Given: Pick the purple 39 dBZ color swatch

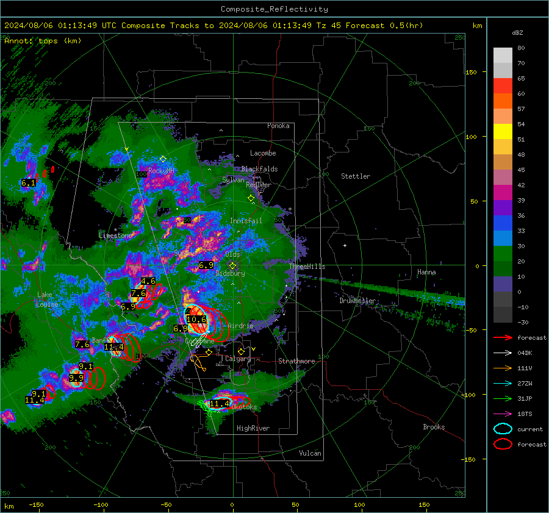Looking at the screenshot, I should click(x=503, y=207).
